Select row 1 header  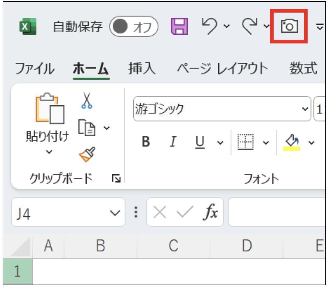tap(18, 271)
